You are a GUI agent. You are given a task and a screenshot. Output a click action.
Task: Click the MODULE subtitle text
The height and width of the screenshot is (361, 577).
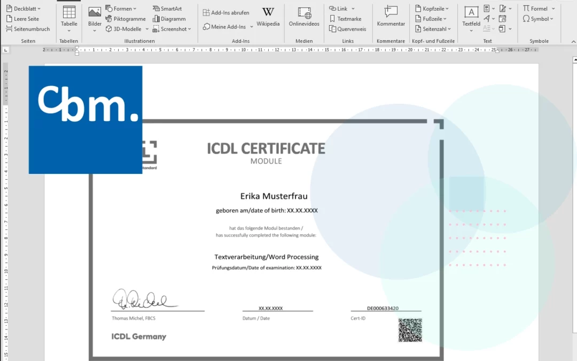tap(266, 161)
